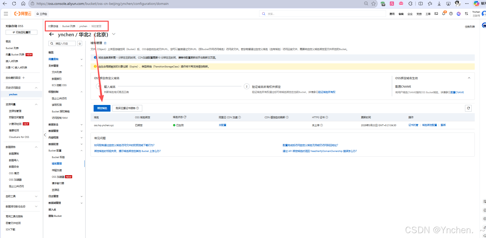Refresh 域名状态 column status icon
The width and height of the screenshot is (486, 238).
185,117
